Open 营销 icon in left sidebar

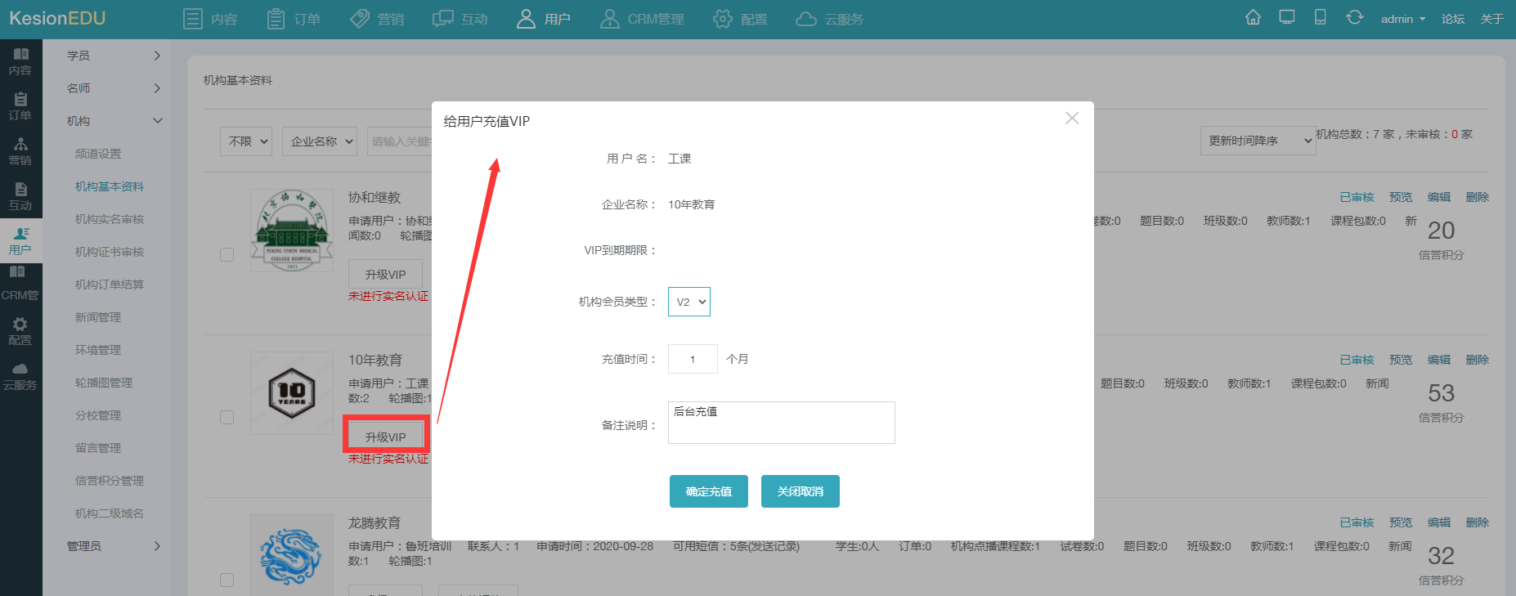20,151
